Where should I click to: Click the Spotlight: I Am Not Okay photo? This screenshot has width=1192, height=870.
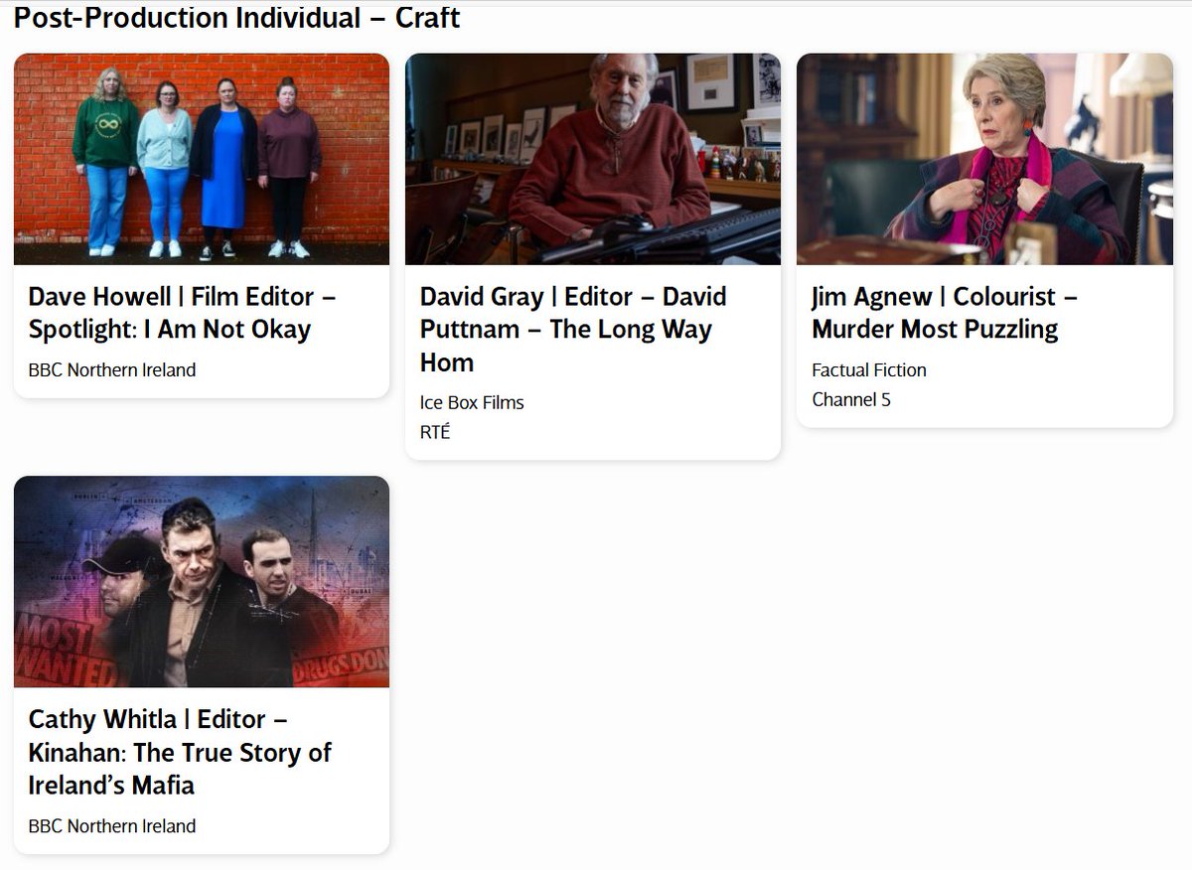click(201, 159)
